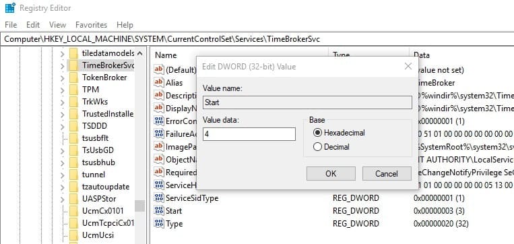The width and height of the screenshot is (514, 244).
Task: Click the ImagePath value ab icon
Action: 159,146
